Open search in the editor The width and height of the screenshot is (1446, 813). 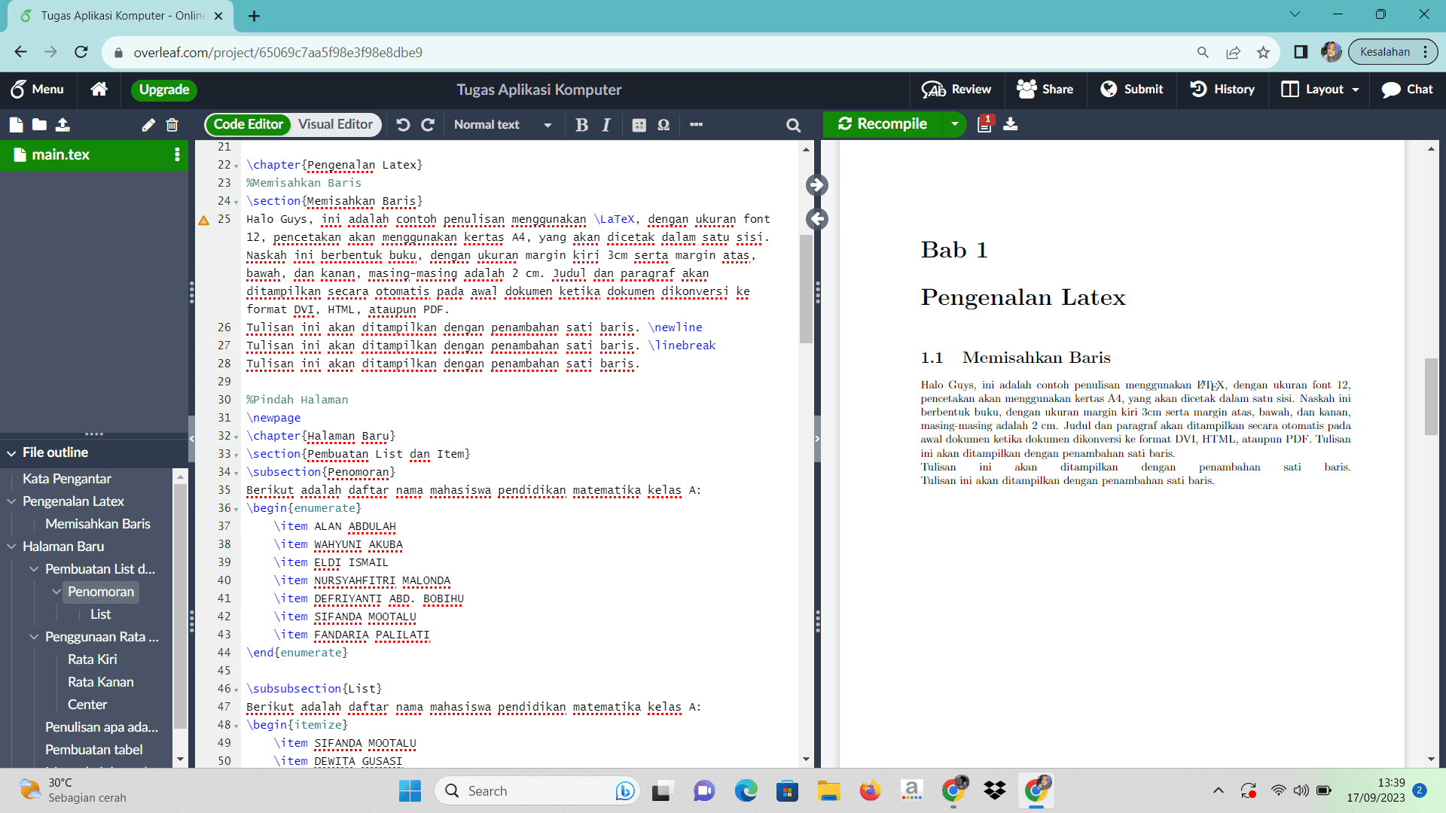[x=793, y=125]
